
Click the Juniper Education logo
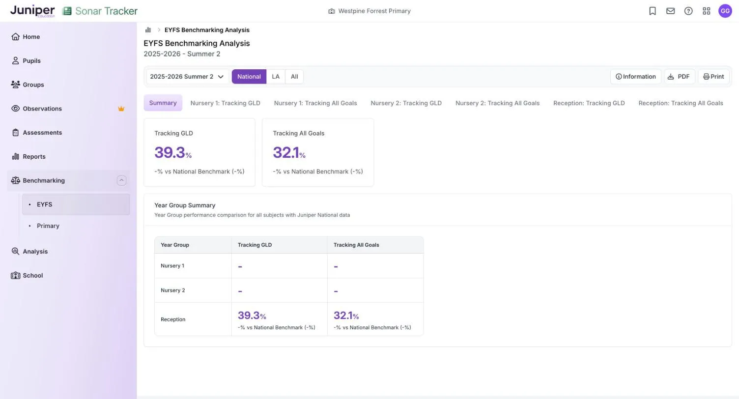(32, 11)
